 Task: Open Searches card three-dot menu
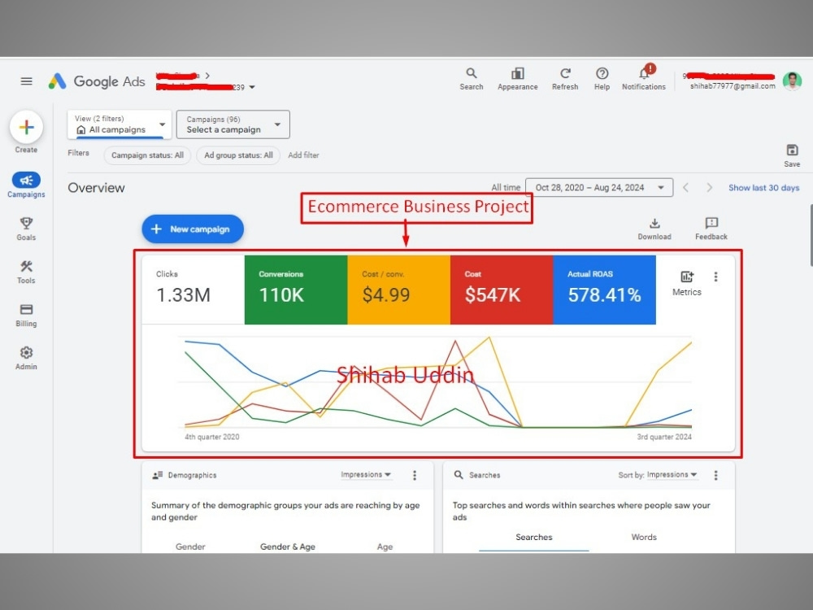point(715,475)
